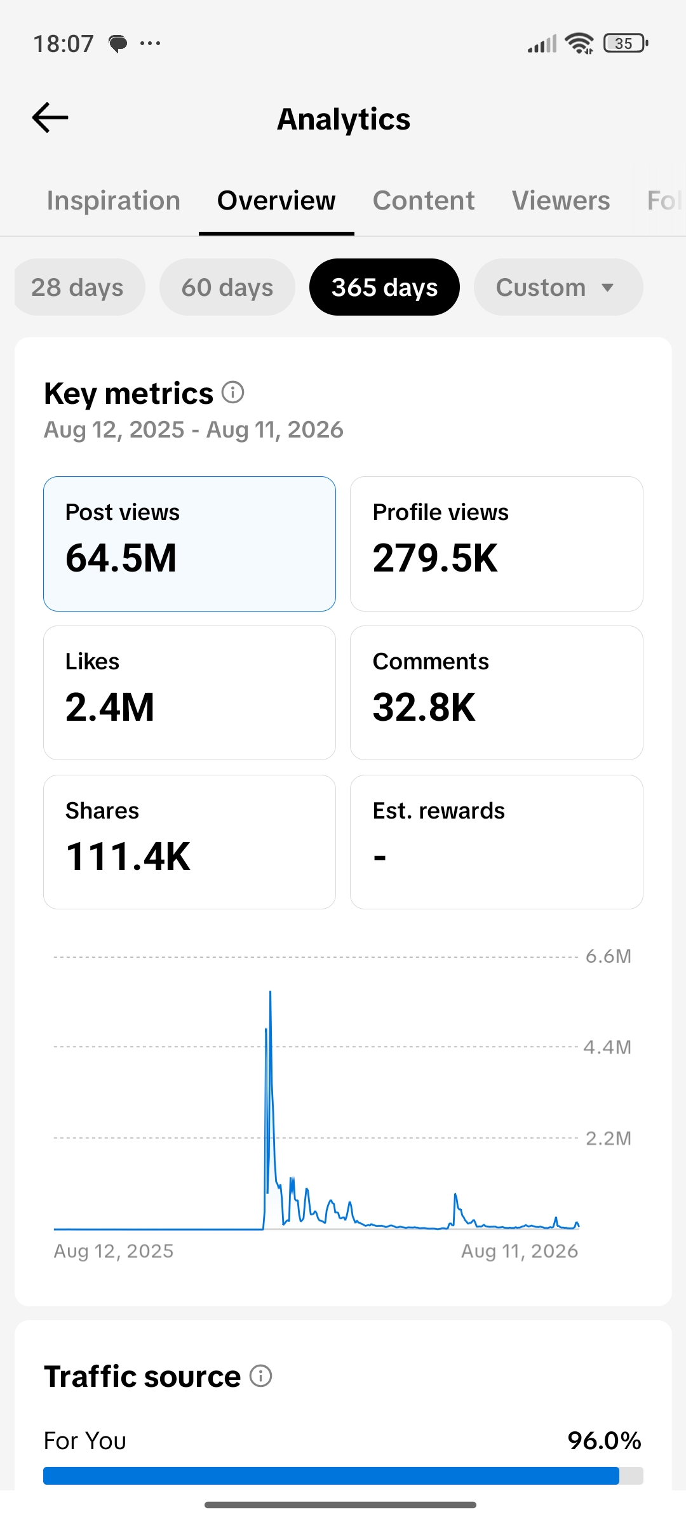Select the 28 days range

[x=79, y=287]
